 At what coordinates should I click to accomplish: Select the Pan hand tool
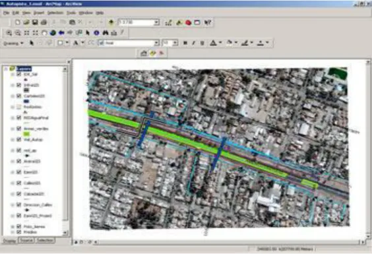point(44,33)
